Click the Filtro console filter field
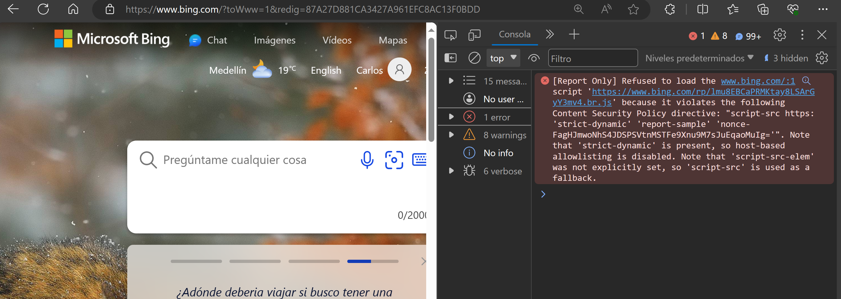The height and width of the screenshot is (299, 841). pyautogui.click(x=593, y=58)
